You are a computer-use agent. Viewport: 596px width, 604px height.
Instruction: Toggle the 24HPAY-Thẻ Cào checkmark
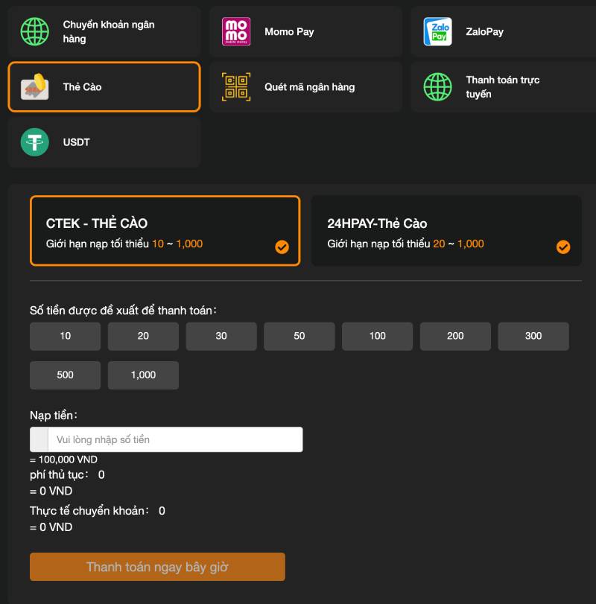point(563,247)
